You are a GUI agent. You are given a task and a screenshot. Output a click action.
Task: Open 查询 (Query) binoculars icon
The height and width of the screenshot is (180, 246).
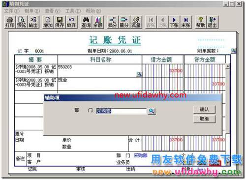(86, 22)
